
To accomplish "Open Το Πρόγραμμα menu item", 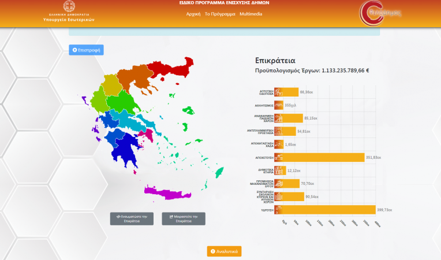I will coord(220,13).
